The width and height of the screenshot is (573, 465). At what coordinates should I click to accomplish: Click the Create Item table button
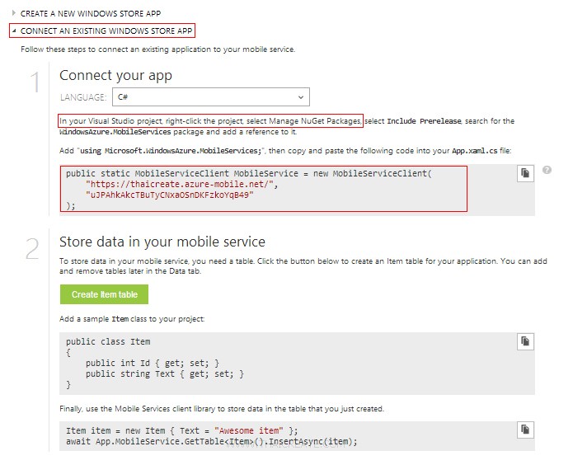tap(104, 294)
